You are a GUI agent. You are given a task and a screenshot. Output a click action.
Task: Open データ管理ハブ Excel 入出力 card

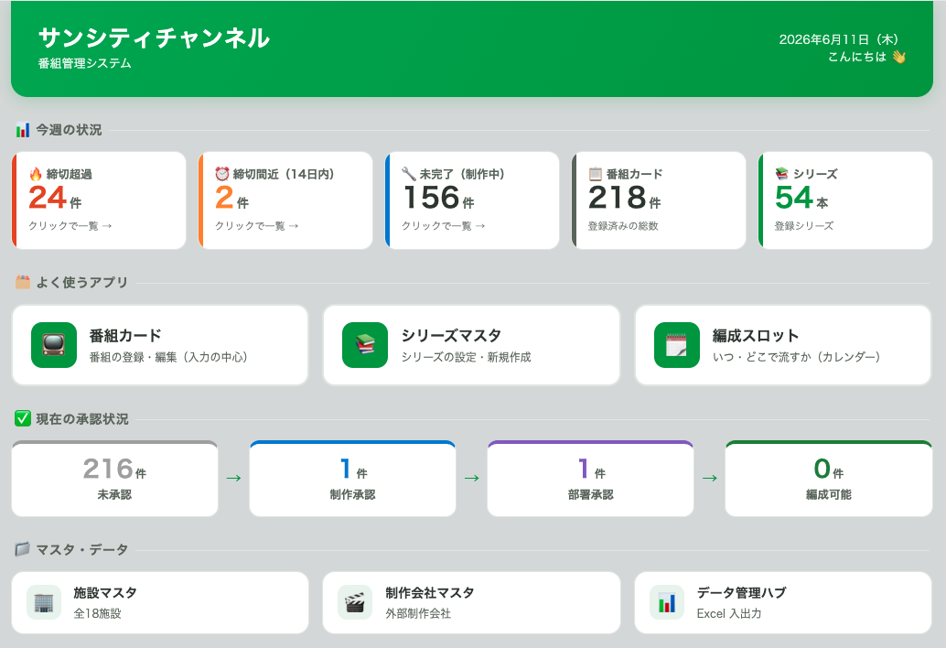click(x=783, y=603)
